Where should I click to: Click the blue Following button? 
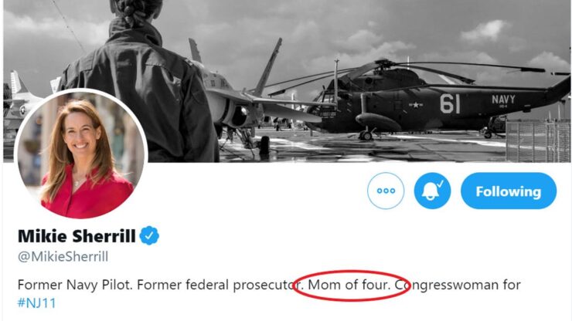tap(508, 191)
